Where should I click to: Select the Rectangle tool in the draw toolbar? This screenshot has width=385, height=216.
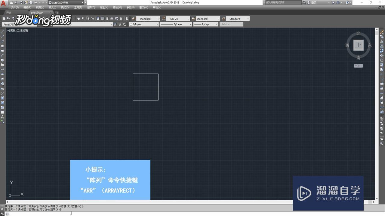click(x=2, y=51)
